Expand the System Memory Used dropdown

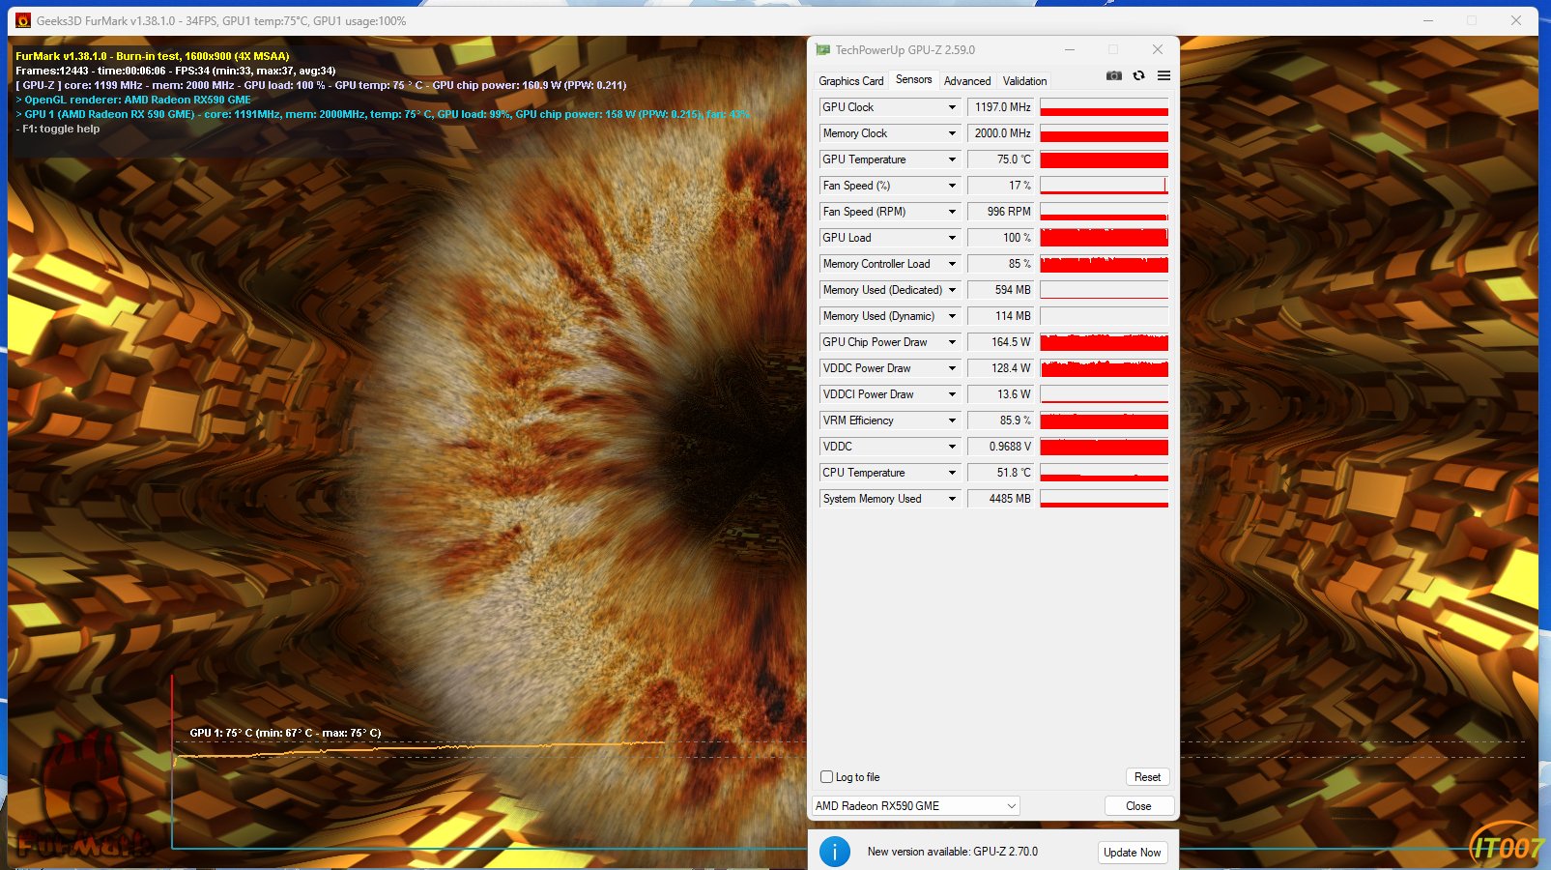pos(952,499)
